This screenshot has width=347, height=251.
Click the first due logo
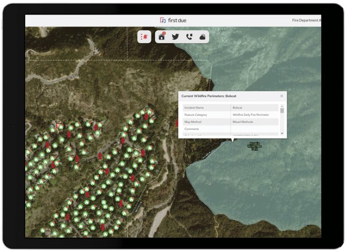173,20
